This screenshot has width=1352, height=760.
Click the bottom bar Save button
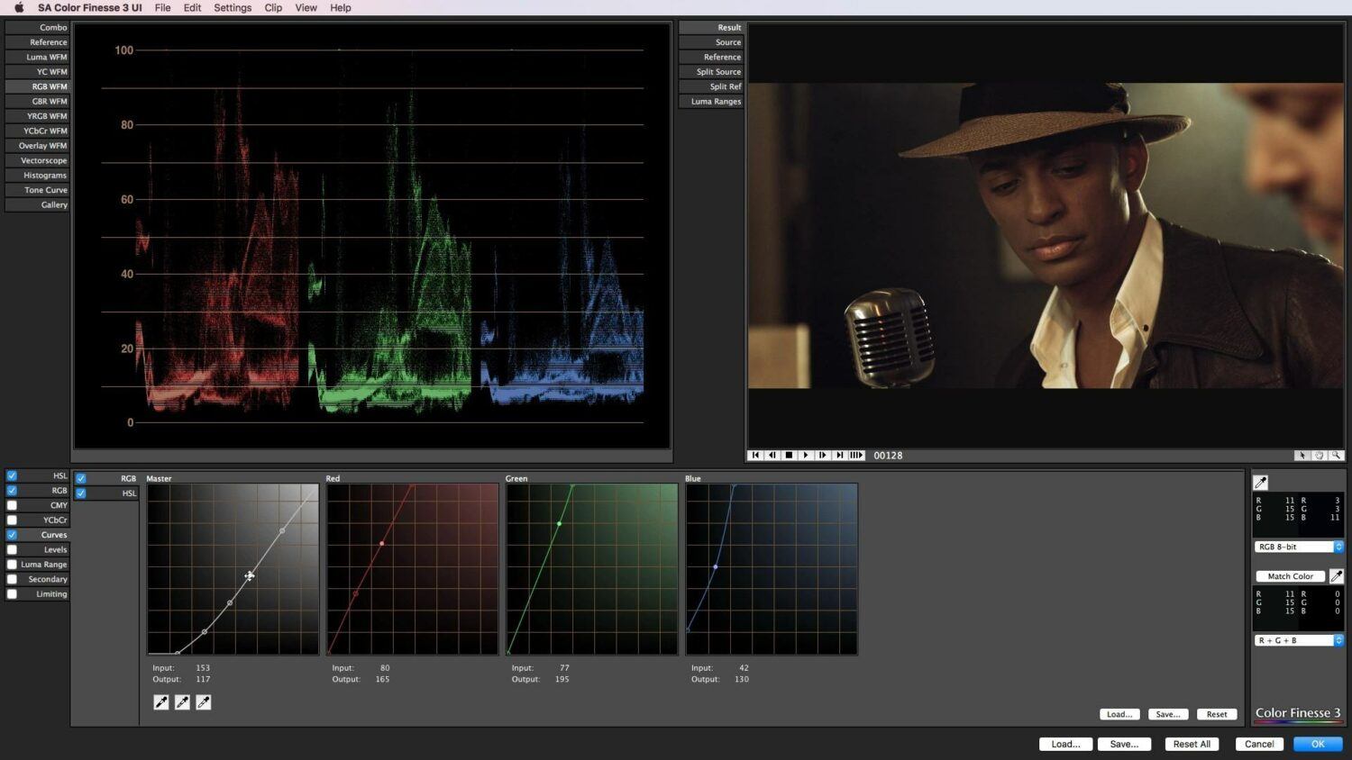tap(1124, 744)
